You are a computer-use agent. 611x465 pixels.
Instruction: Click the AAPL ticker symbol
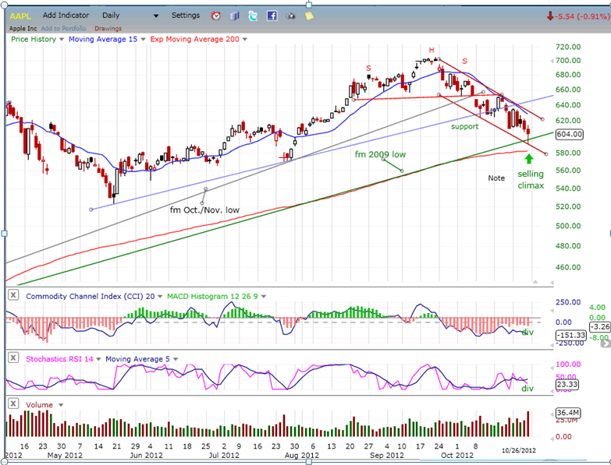coord(20,16)
